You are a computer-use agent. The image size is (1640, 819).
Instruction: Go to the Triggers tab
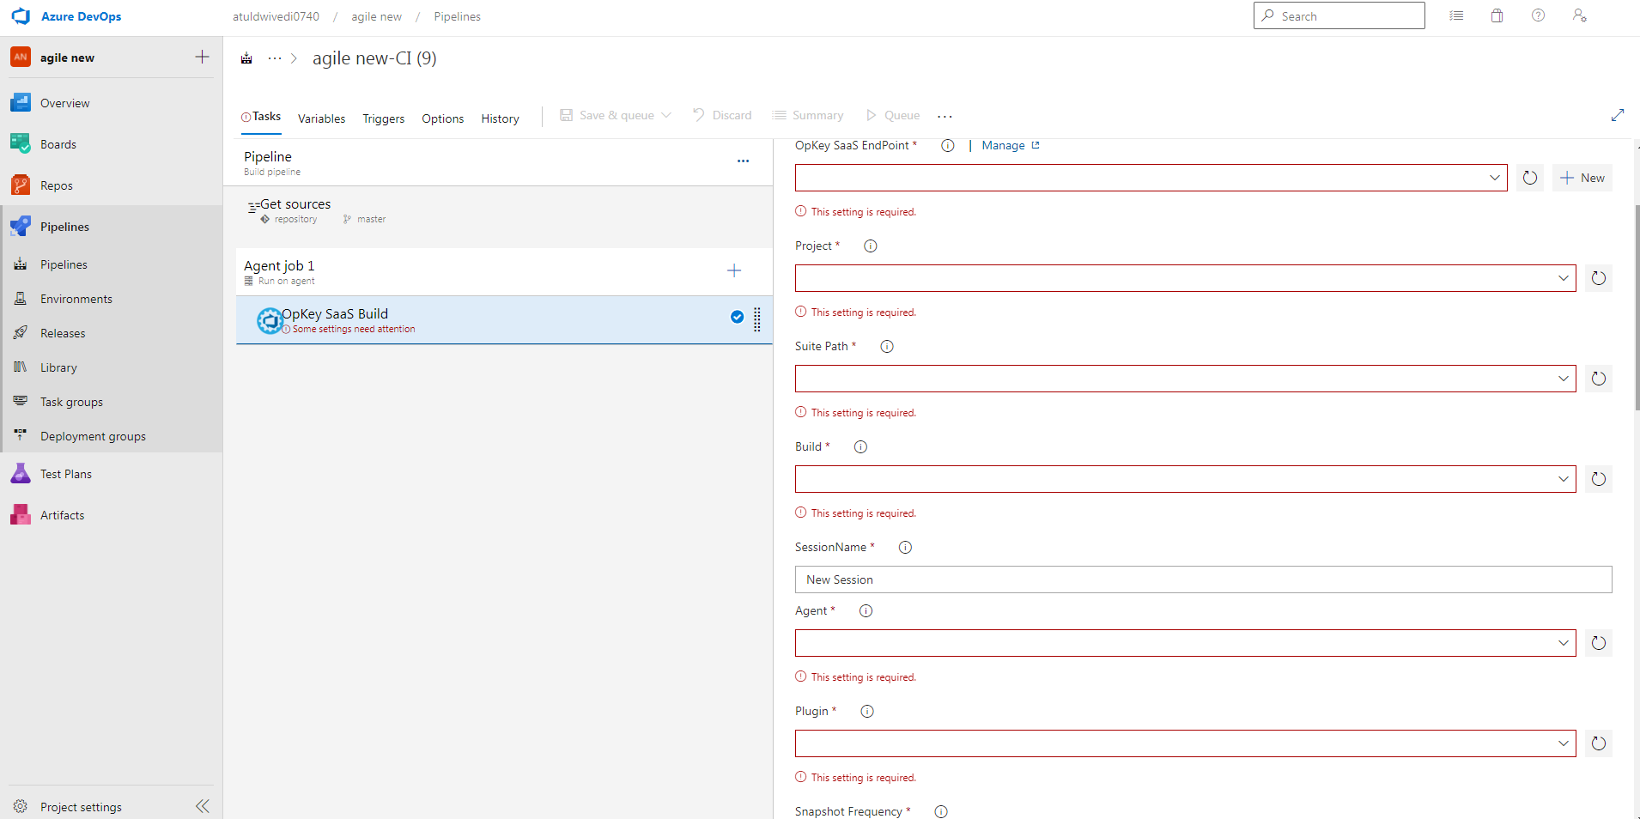(383, 118)
